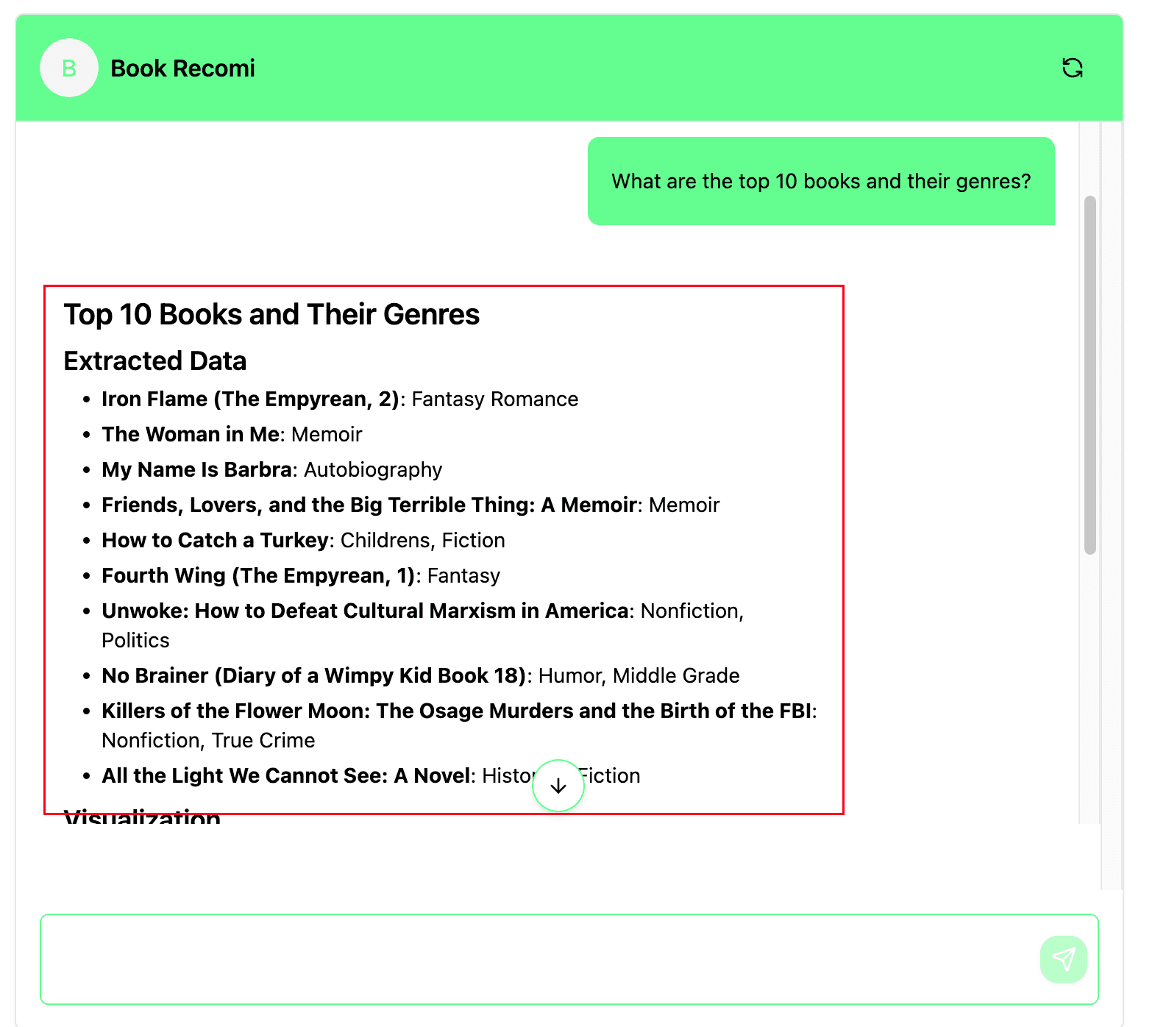Click The Woman in Me list item
The image size is (1155, 1027).
[232, 435]
